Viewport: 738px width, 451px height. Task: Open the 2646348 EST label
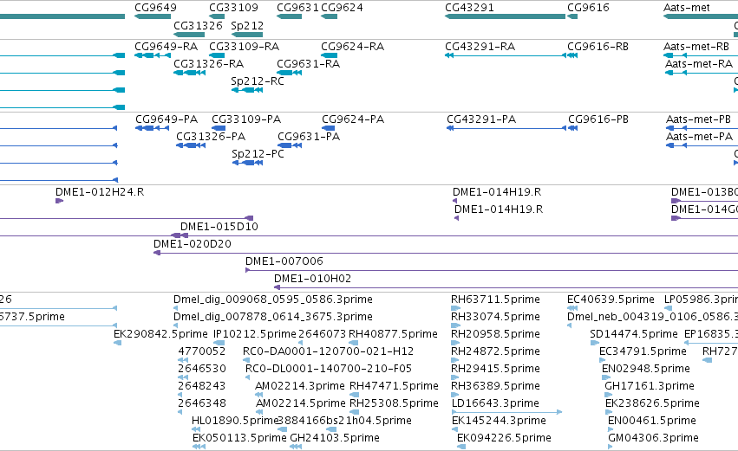202,403
